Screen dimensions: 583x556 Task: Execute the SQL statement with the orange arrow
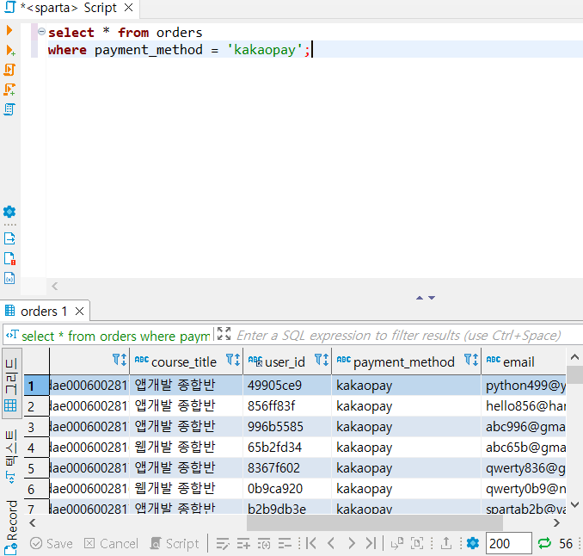(x=9, y=30)
